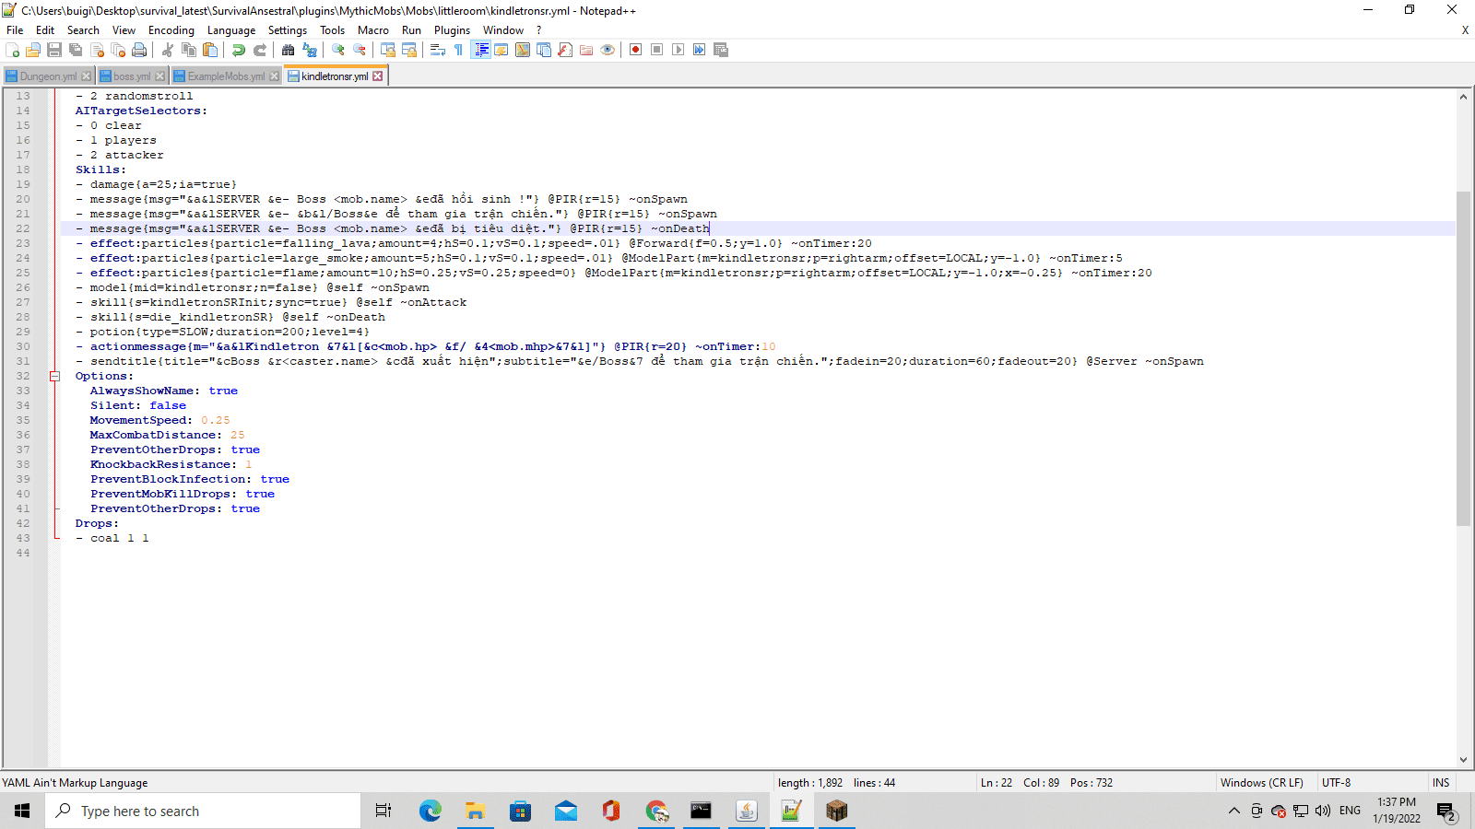Open the volume control in tray
The width and height of the screenshot is (1475, 829).
point(1323,811)
